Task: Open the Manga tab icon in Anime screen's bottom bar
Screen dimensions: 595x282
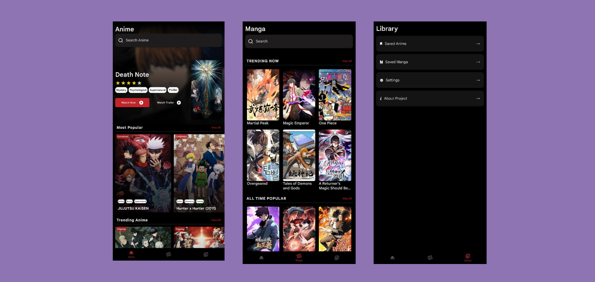Action: click(168, 254)
